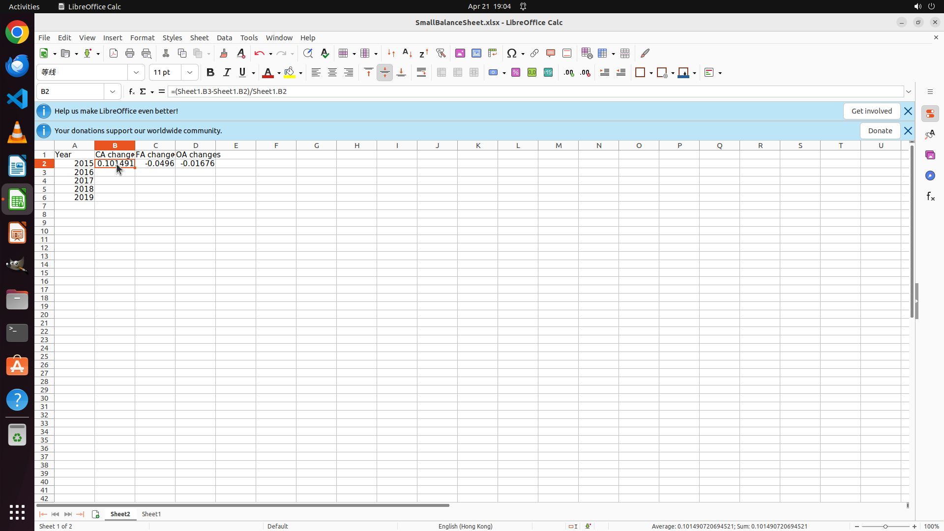
Task: Open the Navigator sidebar icon
Action: pos(930,176)
